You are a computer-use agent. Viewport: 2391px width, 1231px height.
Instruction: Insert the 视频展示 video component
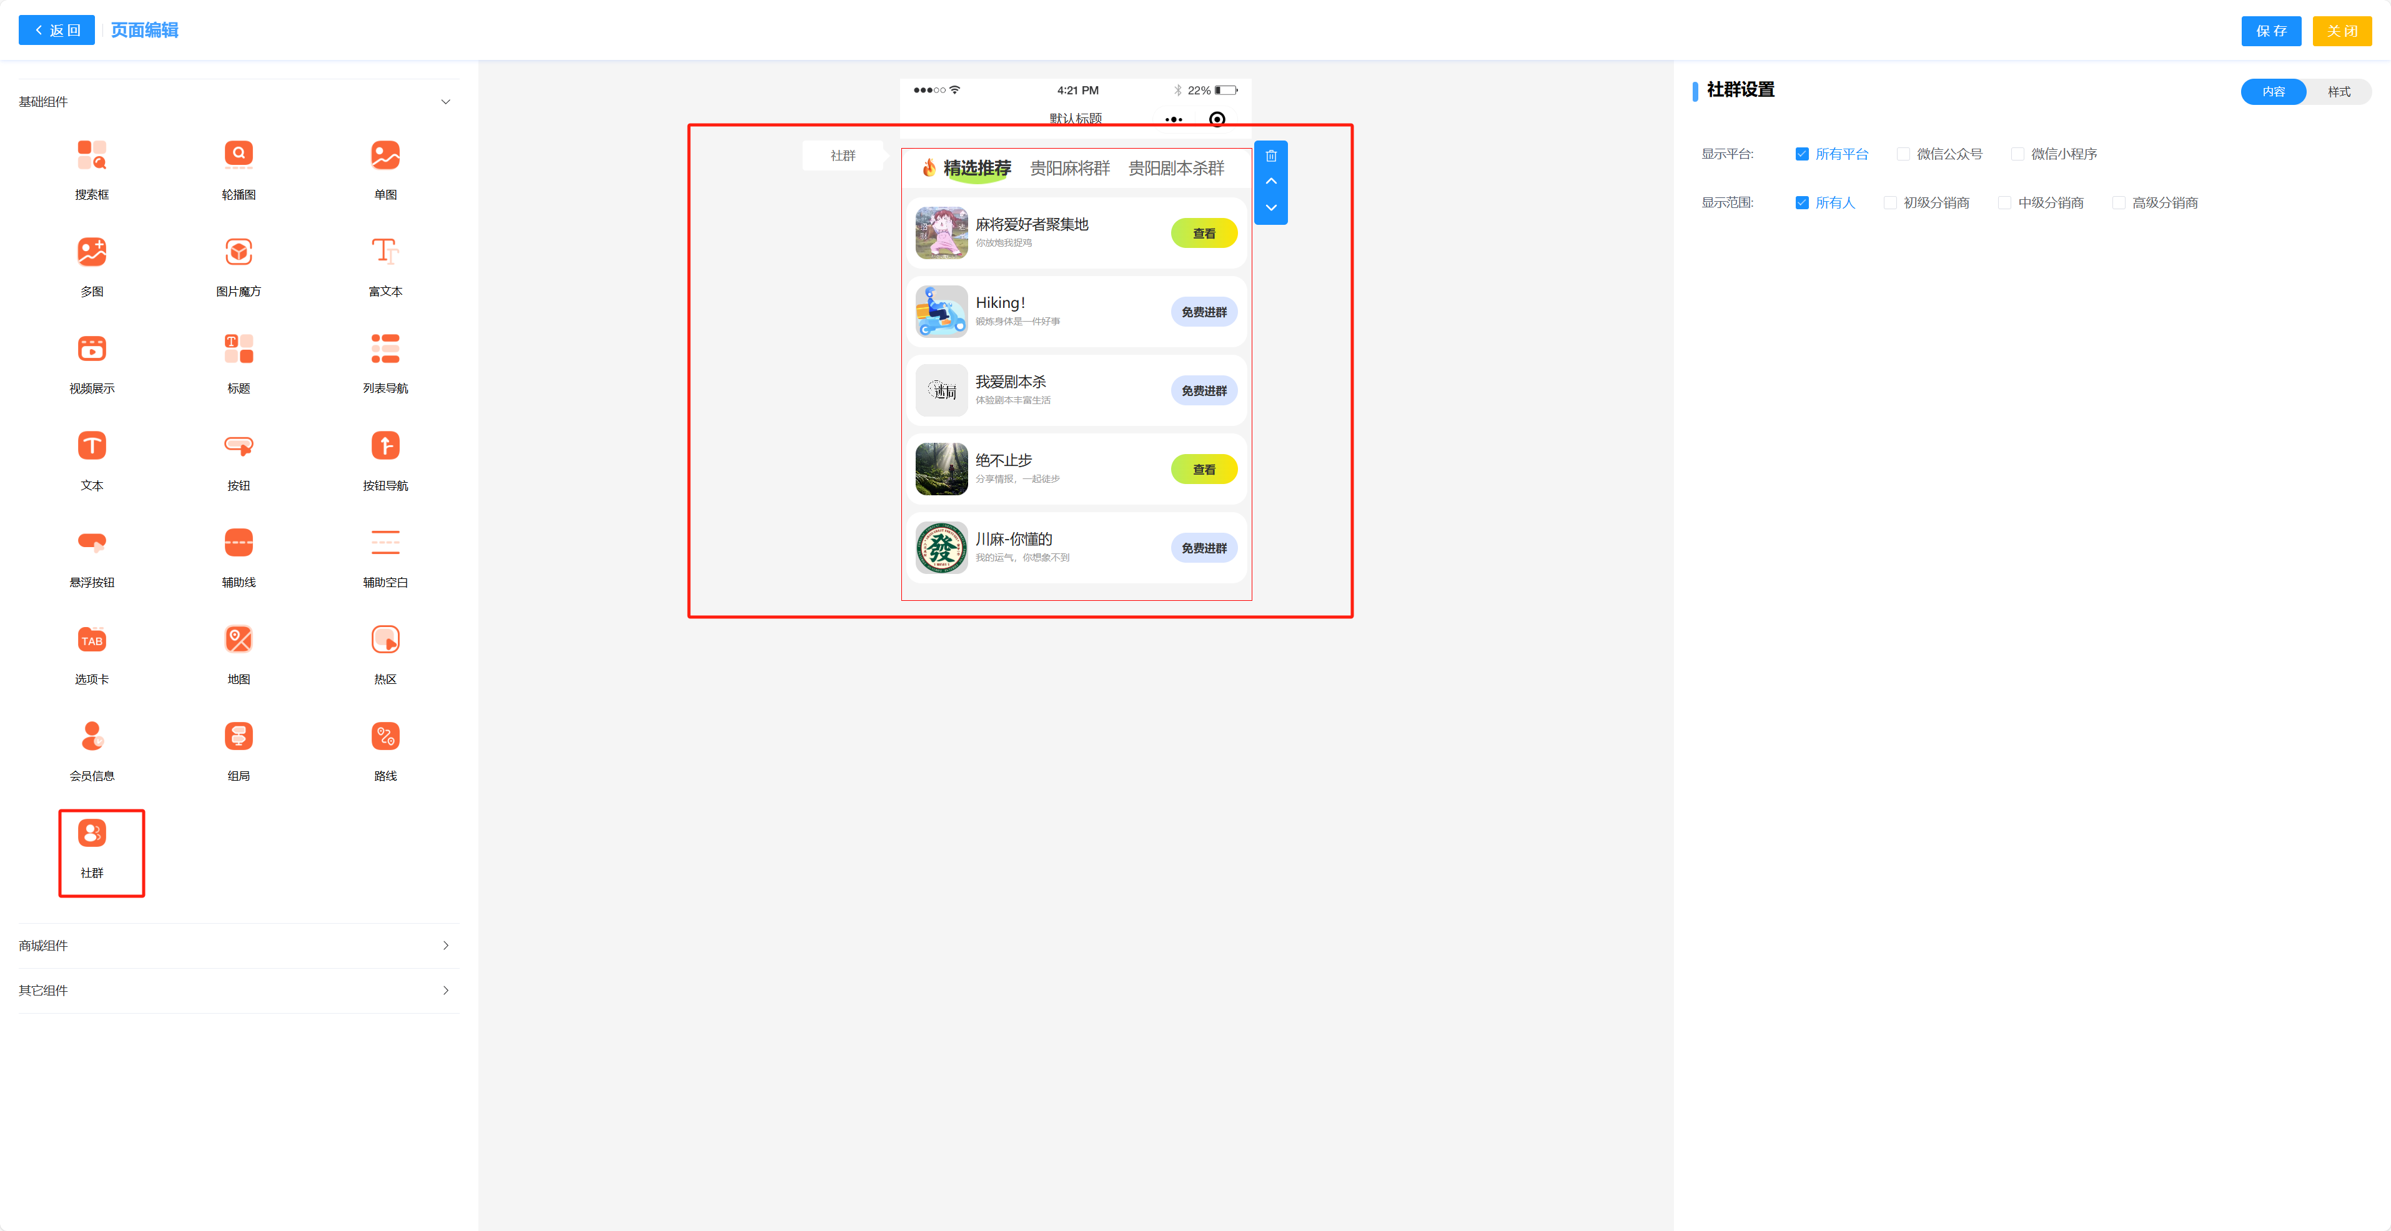(x=91, y=349)
